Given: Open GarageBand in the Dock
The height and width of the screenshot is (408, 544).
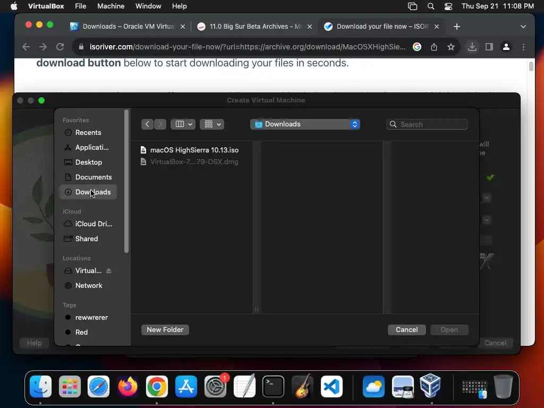Looking at the screenshot, I should point(302,387).
